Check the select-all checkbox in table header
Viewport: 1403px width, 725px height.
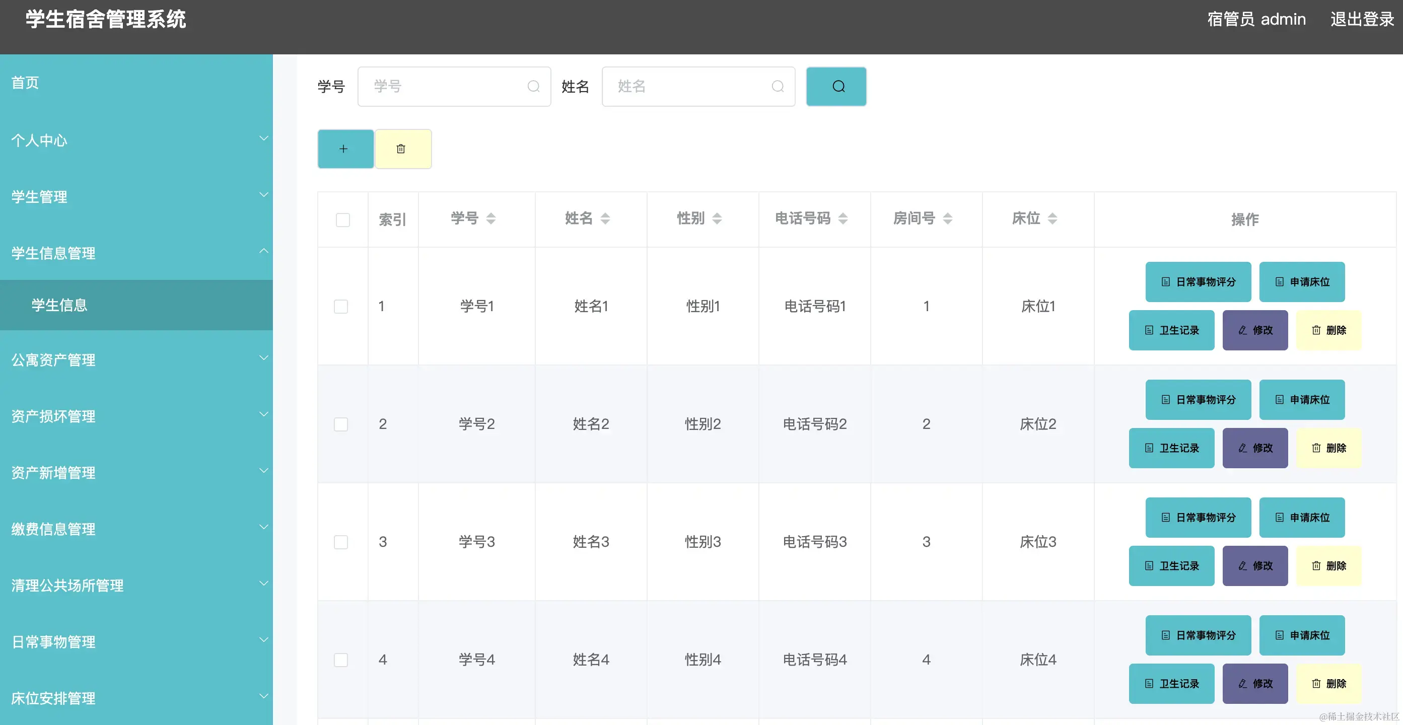(342, 219)
